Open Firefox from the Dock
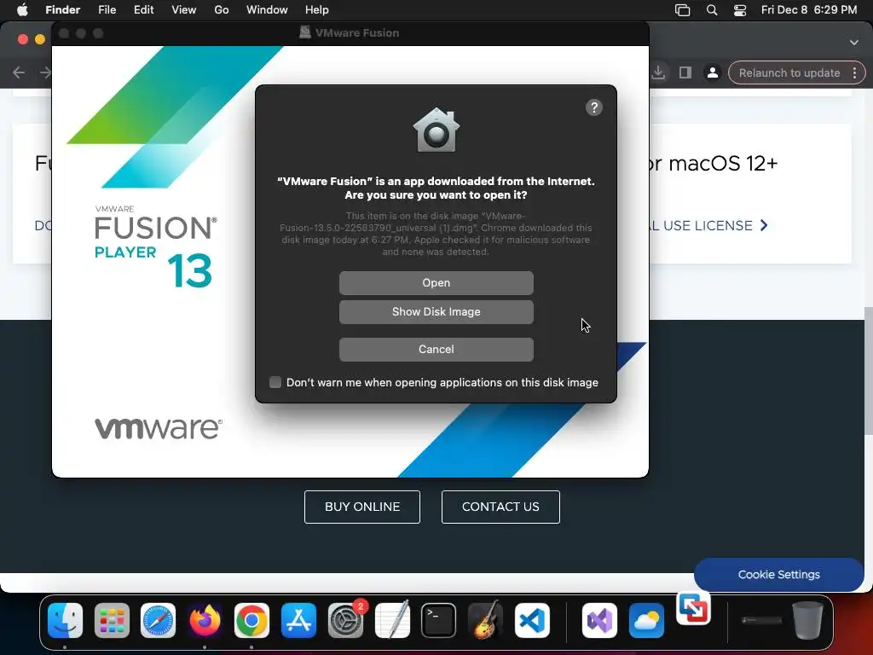 [x=205, y=621]
